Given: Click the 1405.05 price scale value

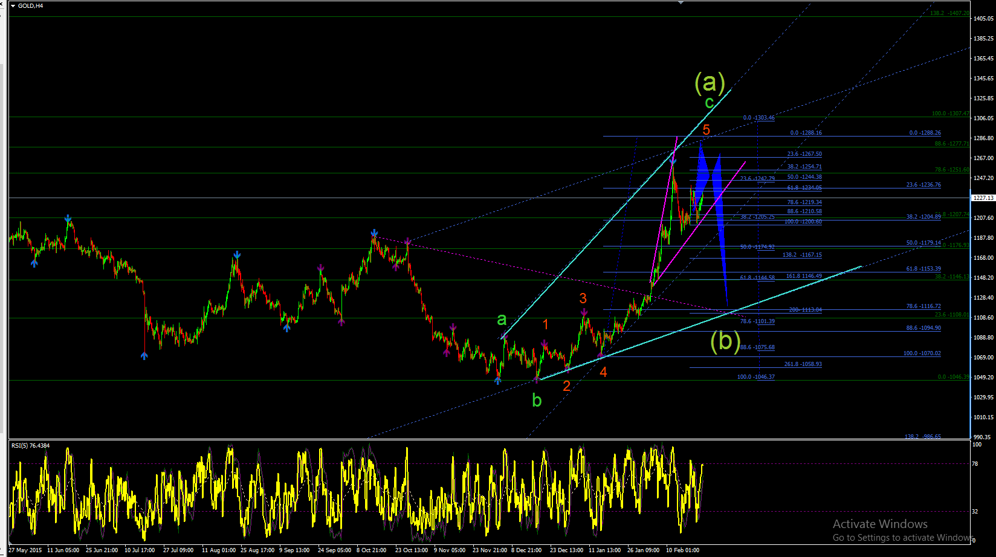Looking at the screenshot, I should [983, 19].
